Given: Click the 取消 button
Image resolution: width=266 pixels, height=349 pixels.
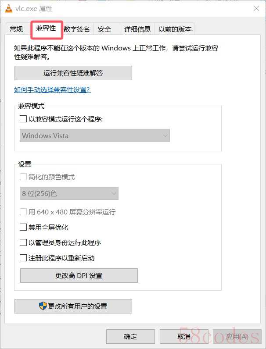Looking at the screenshot, I should coord(184,336).
